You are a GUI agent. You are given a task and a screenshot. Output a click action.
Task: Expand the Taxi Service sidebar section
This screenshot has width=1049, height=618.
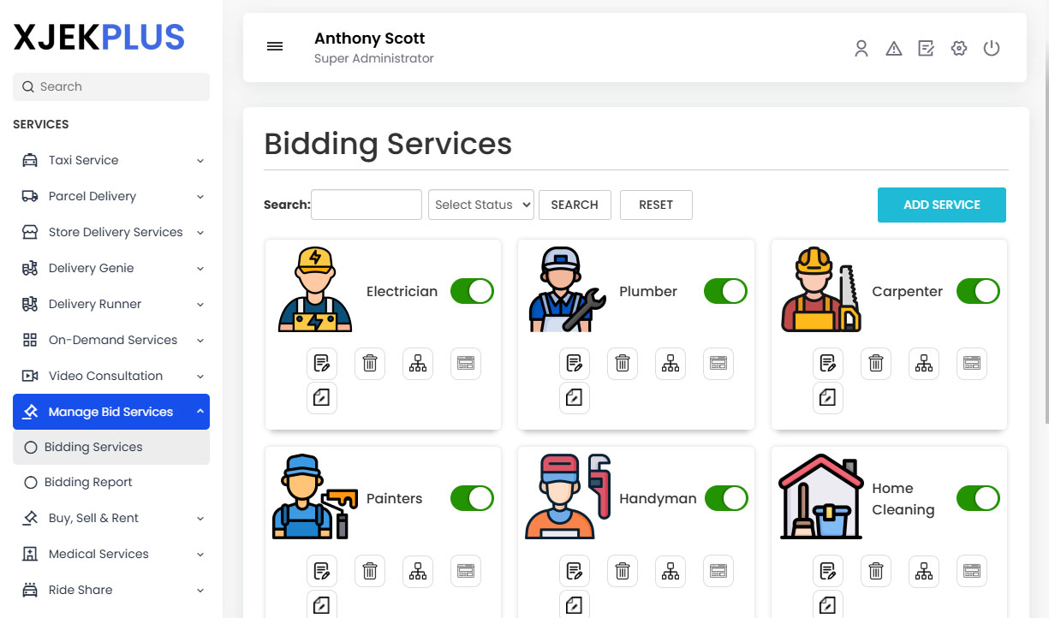[110, 160]
